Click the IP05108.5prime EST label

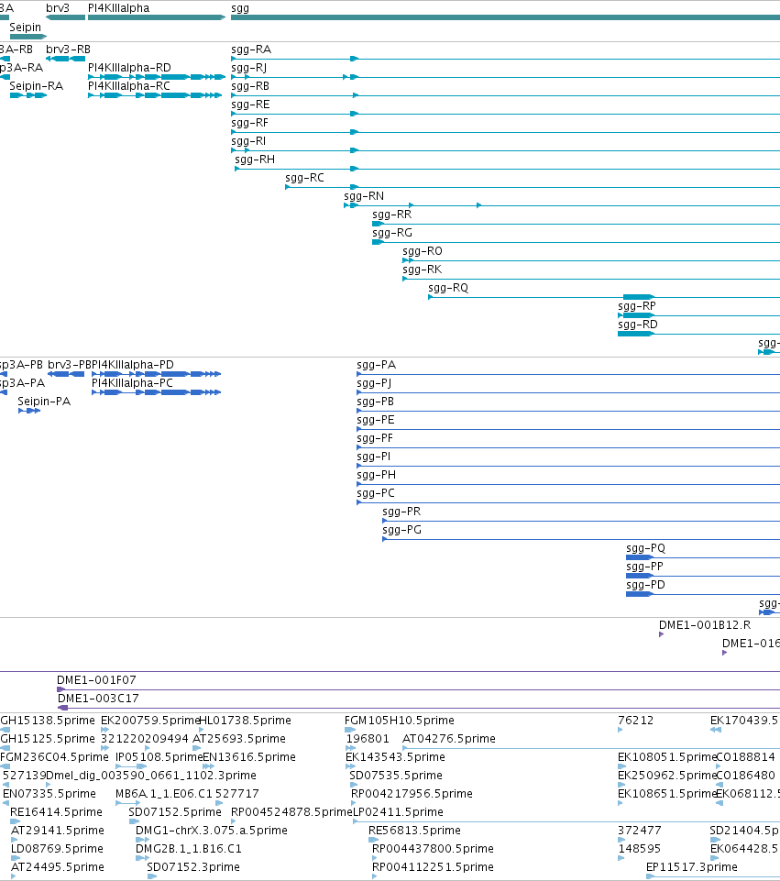coord(159,757)
